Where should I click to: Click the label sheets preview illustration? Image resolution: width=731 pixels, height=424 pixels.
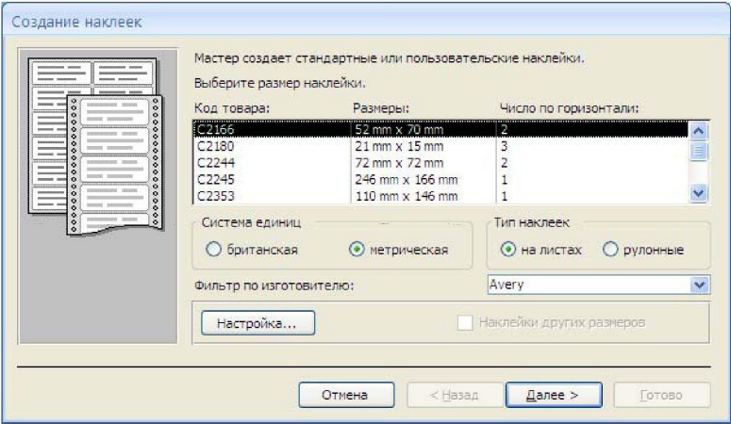[x=95, y=146]
